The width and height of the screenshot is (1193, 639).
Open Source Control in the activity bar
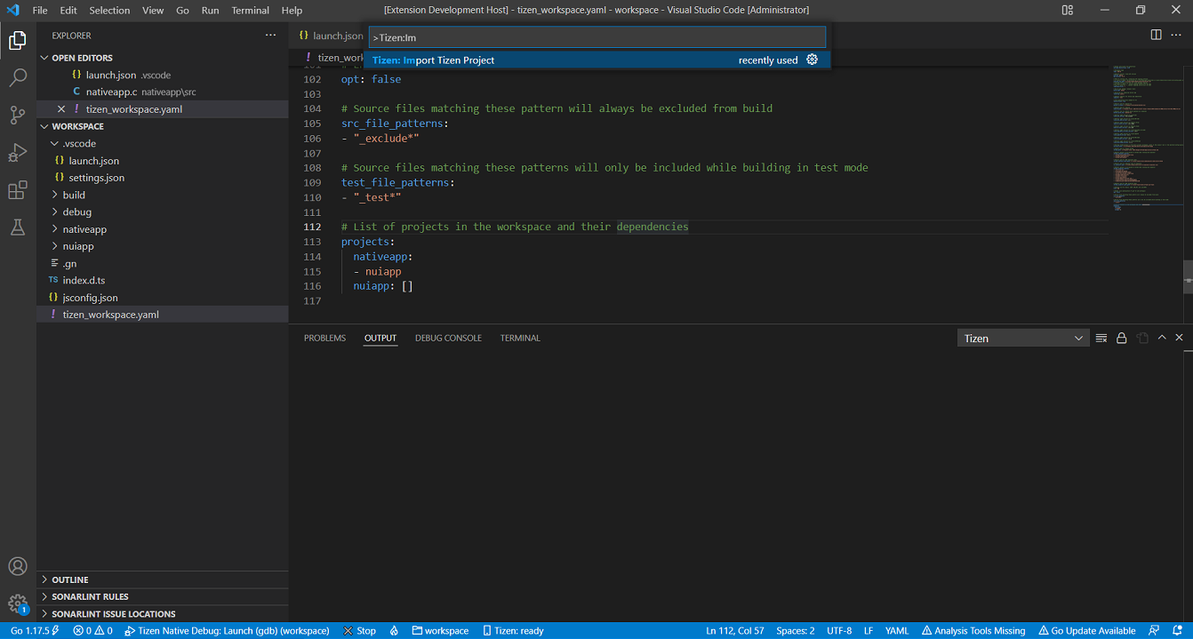point(18,115)
